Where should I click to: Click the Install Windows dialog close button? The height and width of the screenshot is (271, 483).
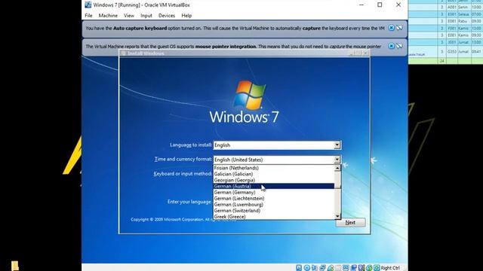tap(365, 53)
